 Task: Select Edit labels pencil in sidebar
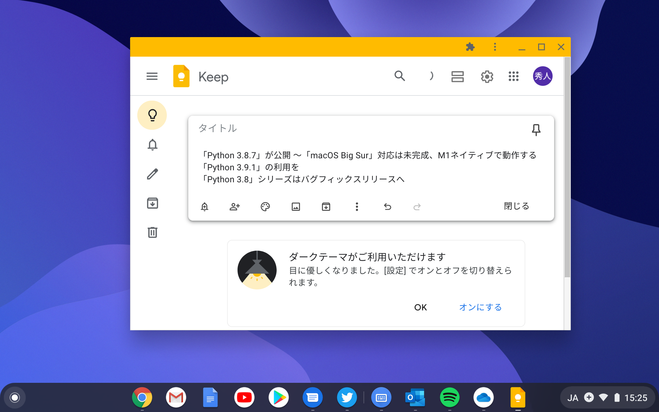(x=152, y=174)
